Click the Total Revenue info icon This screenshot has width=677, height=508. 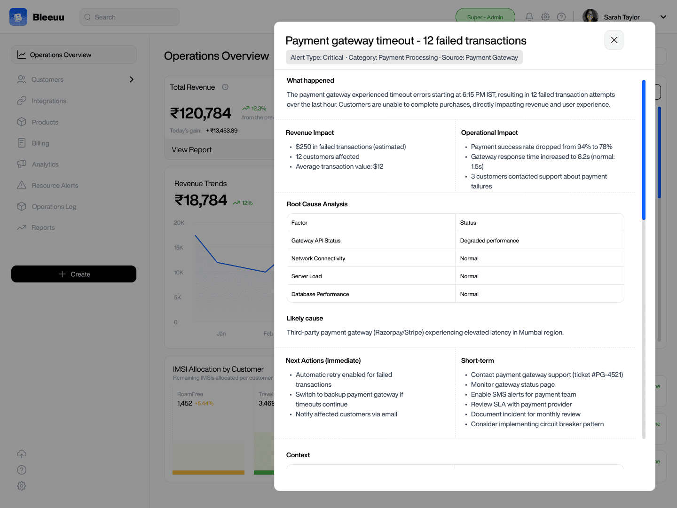pyautogui.click(x=225, y=87)
